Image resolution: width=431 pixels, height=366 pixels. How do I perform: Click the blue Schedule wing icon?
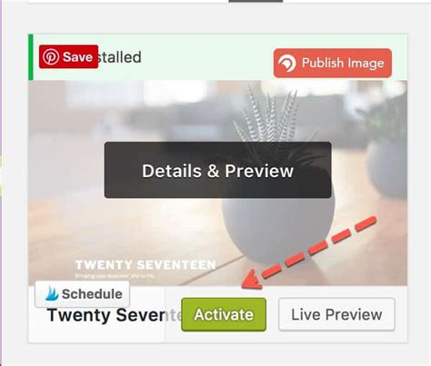tap(52, 293)
